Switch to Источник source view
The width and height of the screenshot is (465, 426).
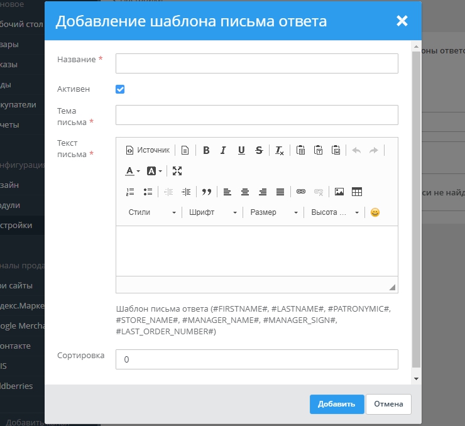[x=148, y=150]
